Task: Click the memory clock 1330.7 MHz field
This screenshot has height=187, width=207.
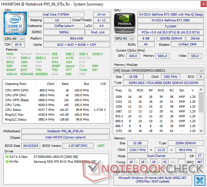Action: click(x=137, y=150)
